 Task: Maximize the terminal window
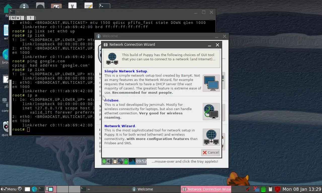click(204, 12)
